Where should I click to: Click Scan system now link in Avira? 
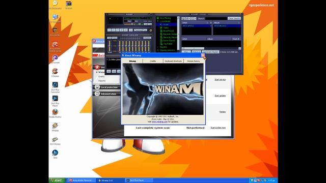click(218, 128)
